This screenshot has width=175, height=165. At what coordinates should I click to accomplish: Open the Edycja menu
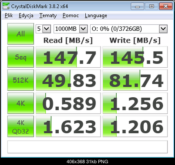26,16
